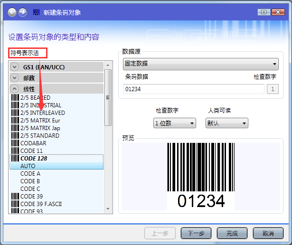
Task: Select 2/5 BEARED symbology
Action: (x=36, y=97)
